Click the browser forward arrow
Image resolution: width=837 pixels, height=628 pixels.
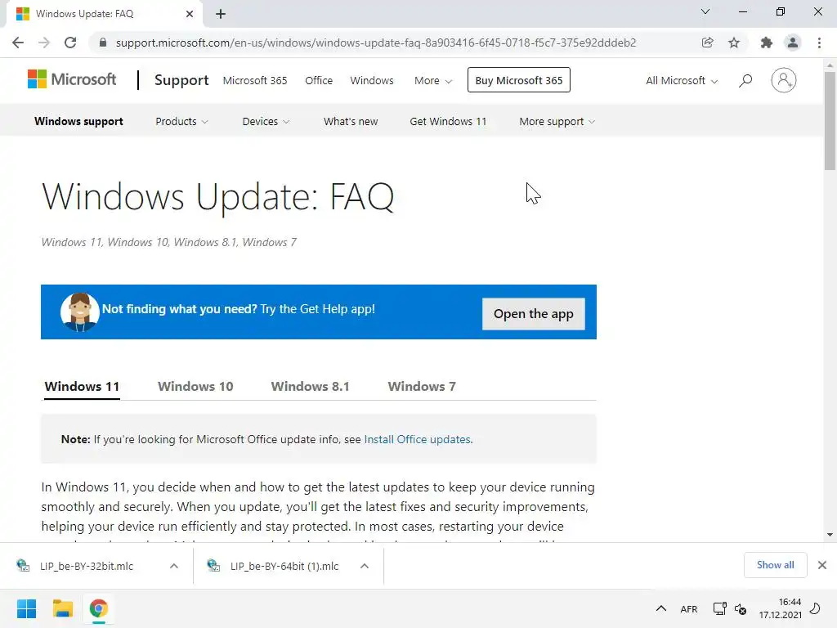click(44, 43)
